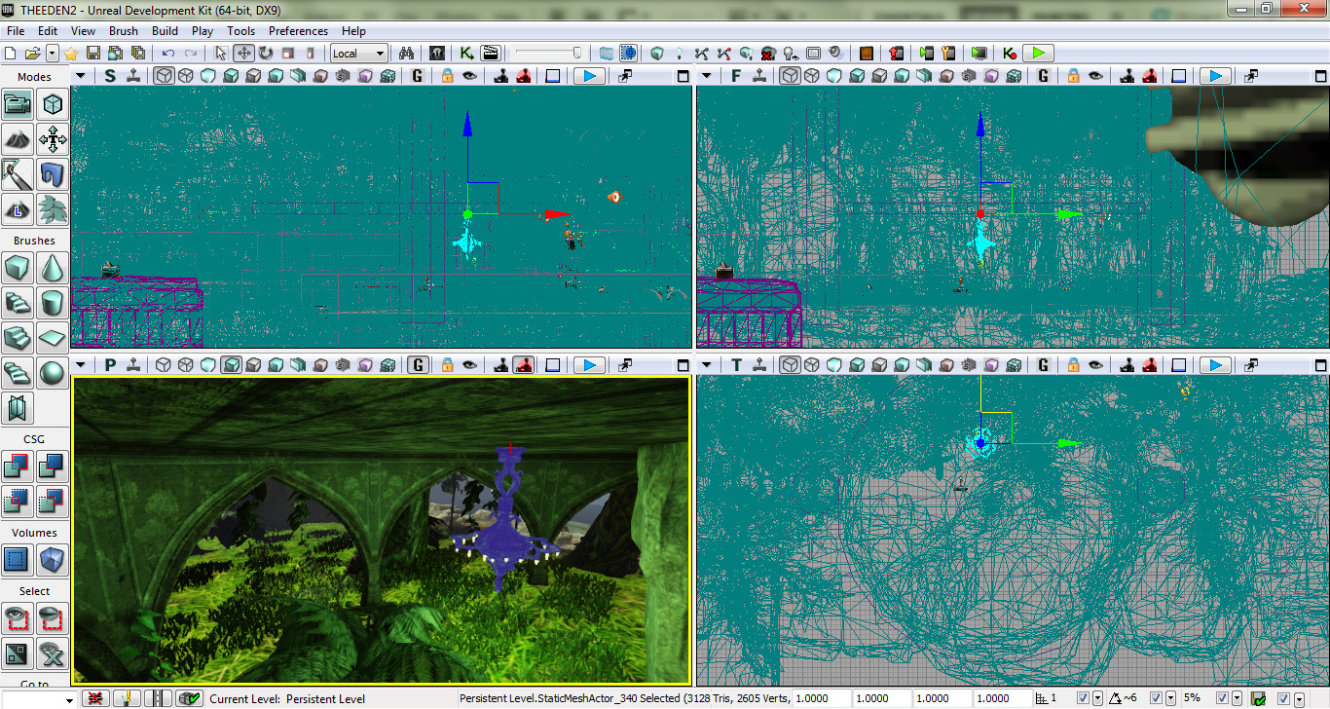Click the T viewport type button

click(736, 365)
